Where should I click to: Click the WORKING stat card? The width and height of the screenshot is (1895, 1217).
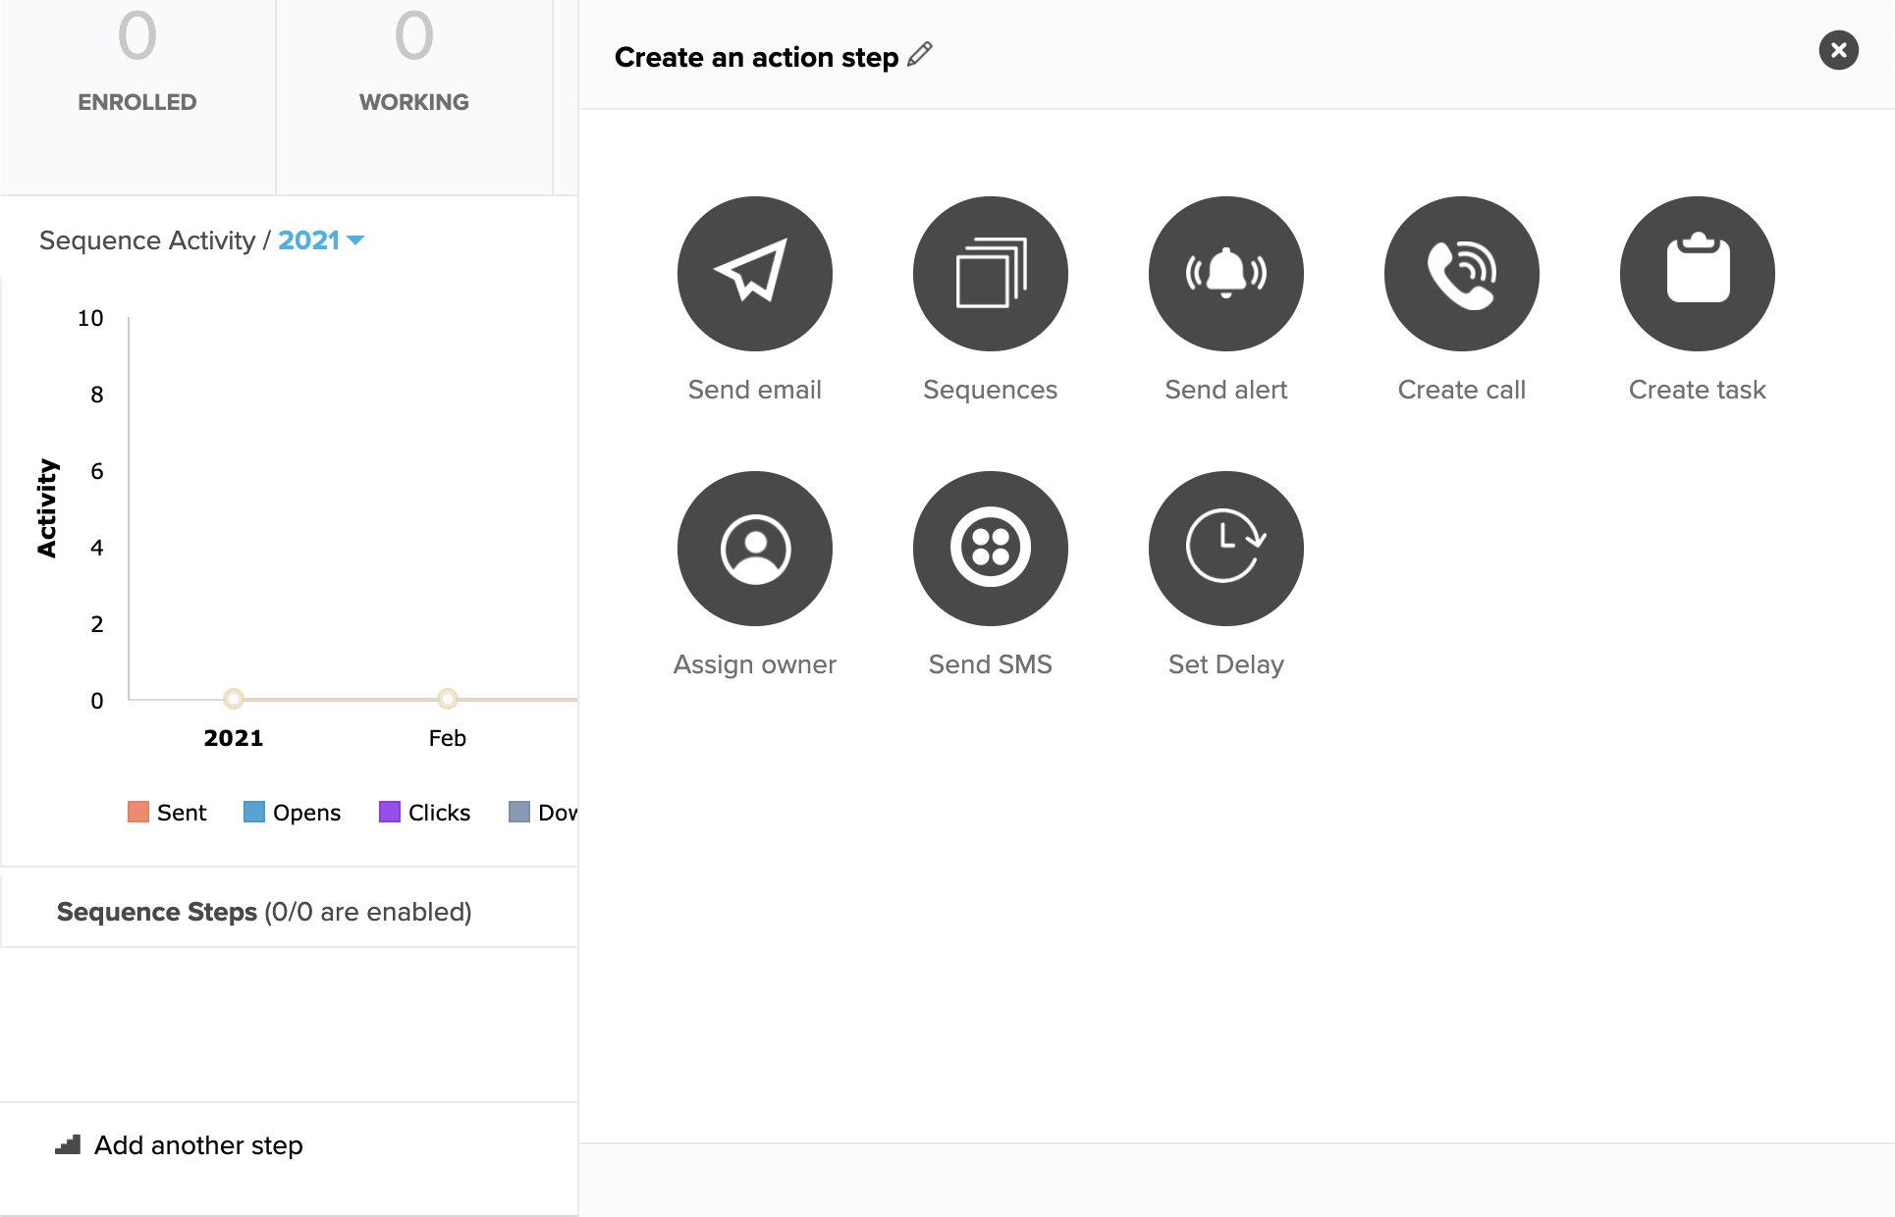414,97
